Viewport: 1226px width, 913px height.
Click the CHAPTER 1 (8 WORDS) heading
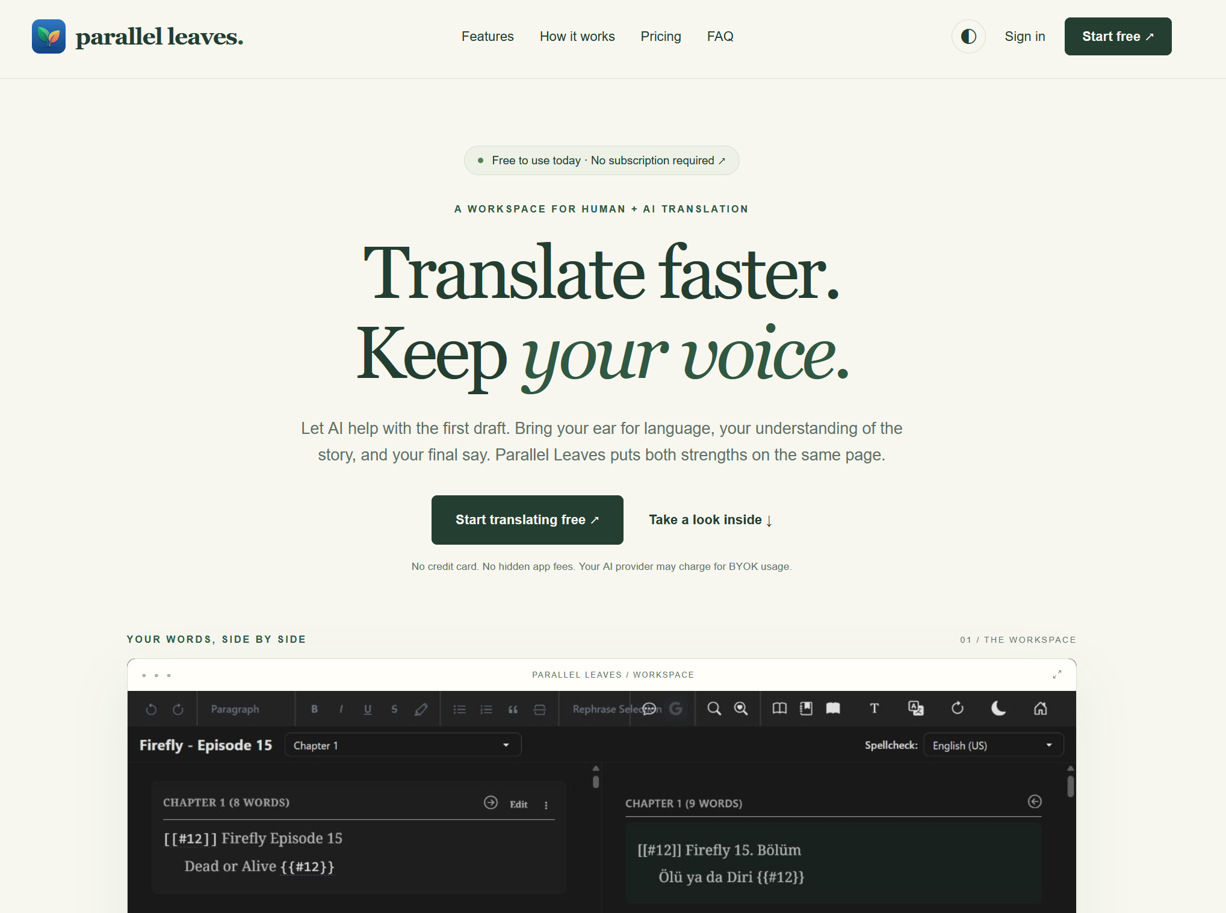pos(226,802)
